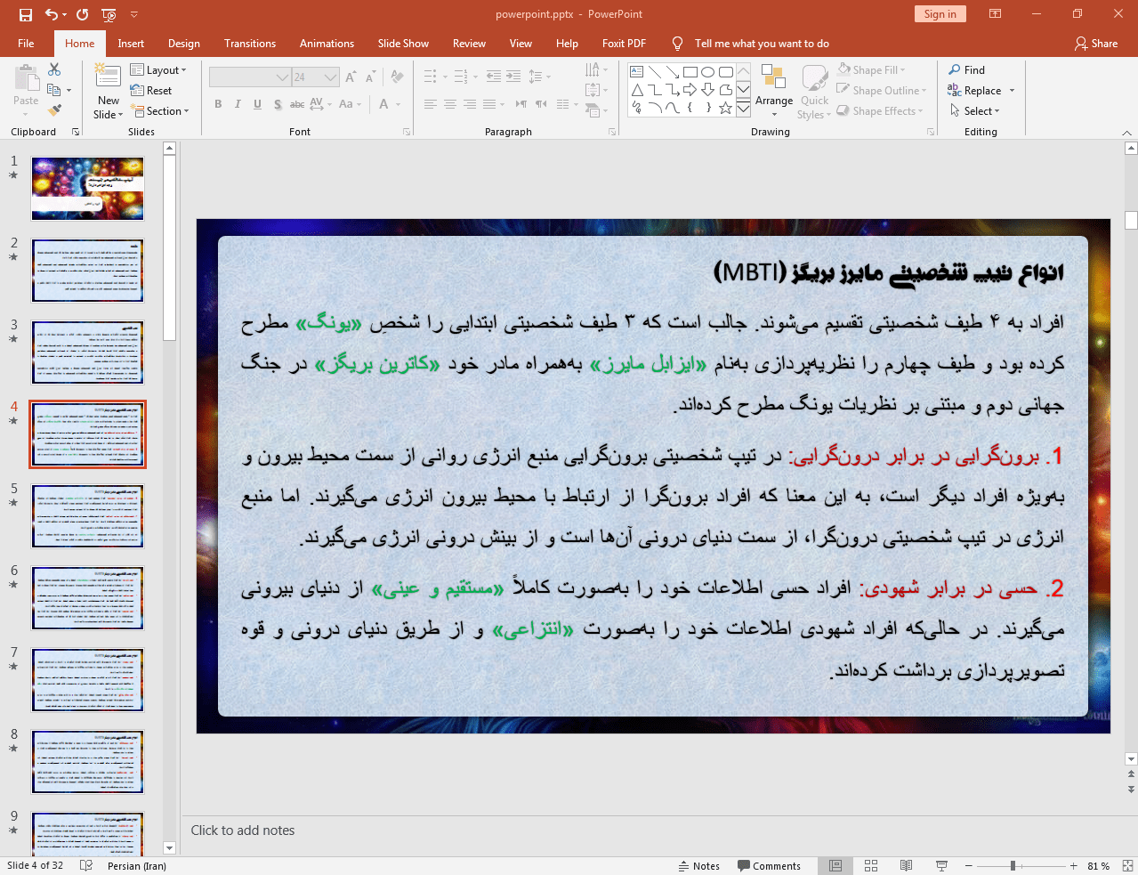This screenshot has width=1138, height=875.
Task: Open the font size dropdown
Action: (x=331, y=77)
